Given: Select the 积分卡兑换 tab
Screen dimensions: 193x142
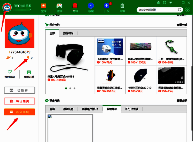Looking at the screenshot, I should pyautogui.click(x=132, y=109).
